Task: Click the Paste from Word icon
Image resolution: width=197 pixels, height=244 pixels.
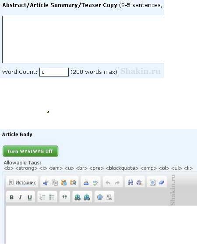Action: tap(73, 182)
